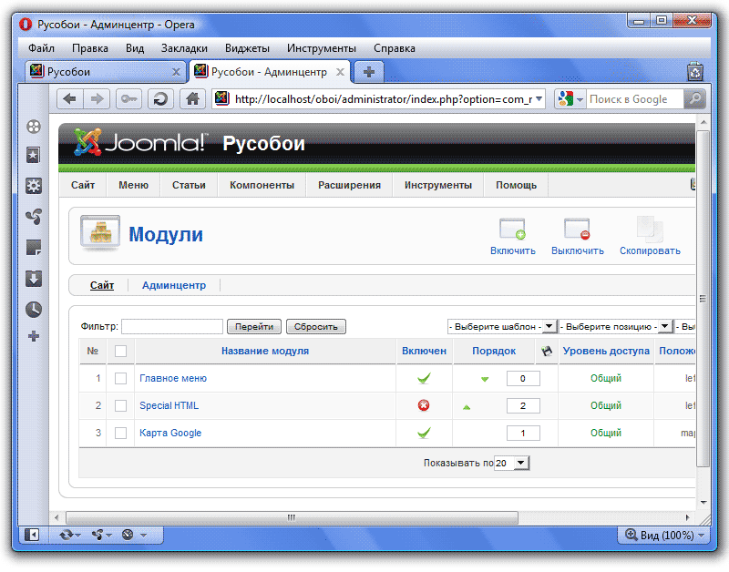
Task: Move Главное меню down with green arrow
Action: coord(485,379)
